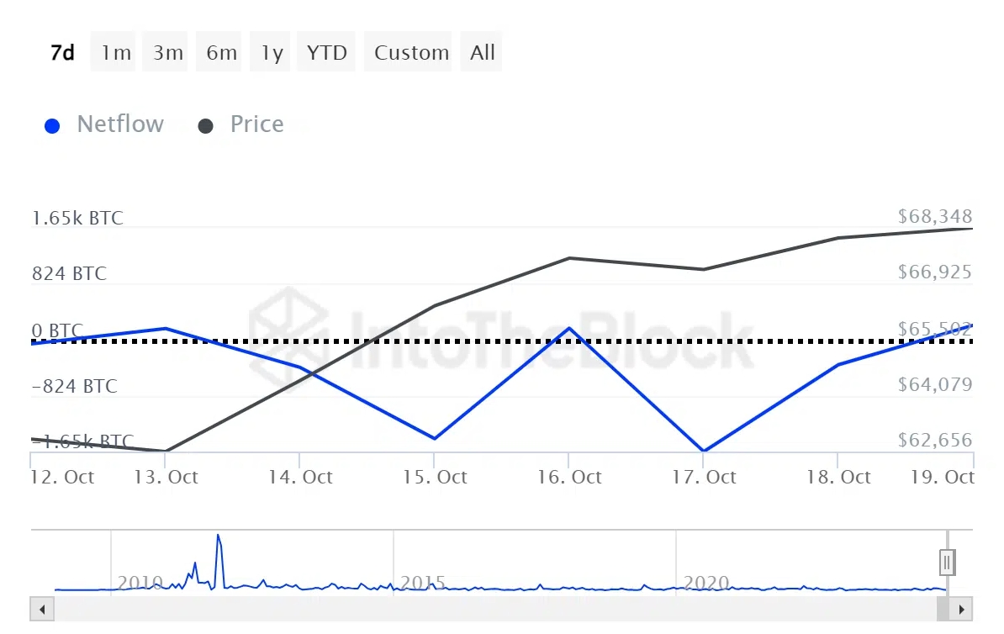Image resolution: width=1004 pixels, height=634 pixels.
Task: Select the 6m time range
Action: (x=221, y=52)
